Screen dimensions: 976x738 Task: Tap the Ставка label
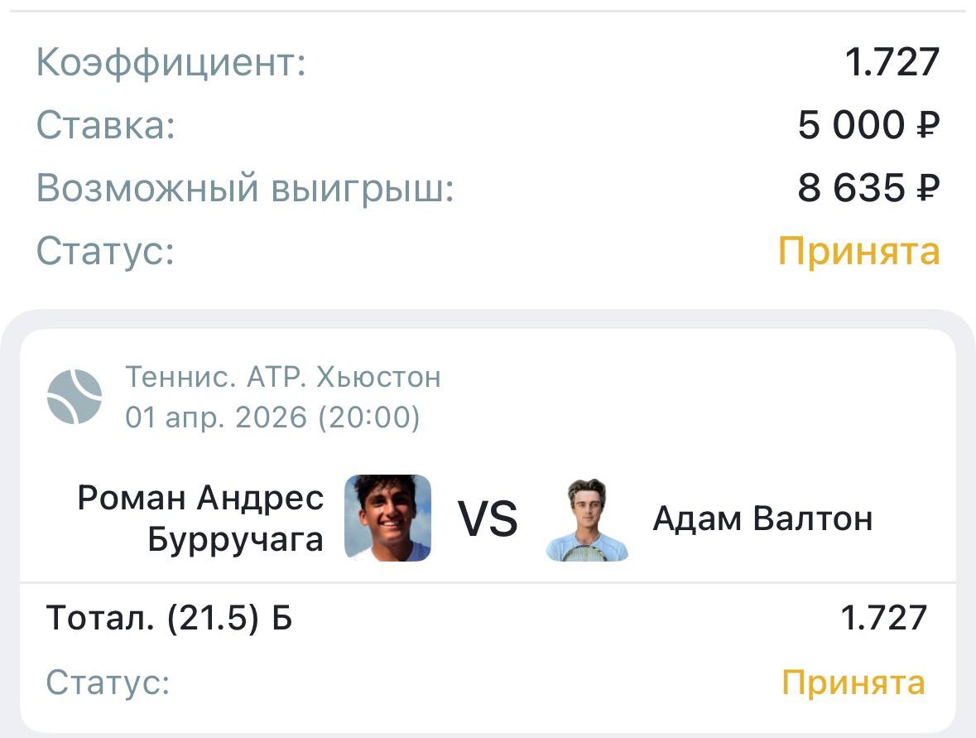[x=106, y=126]
